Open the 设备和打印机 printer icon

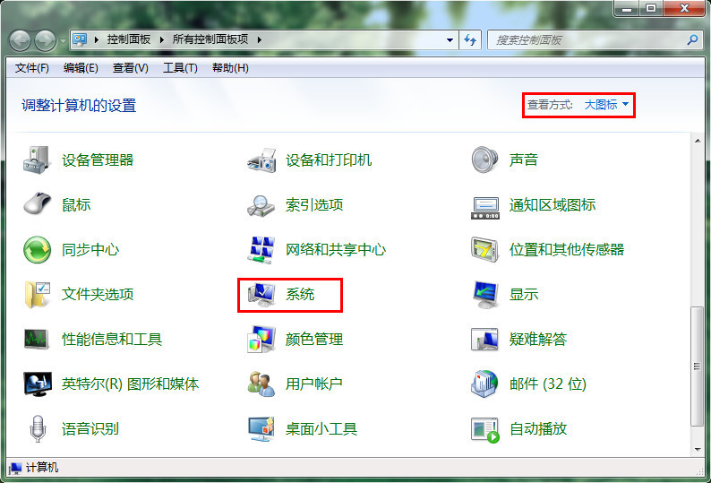pos(261,160)
